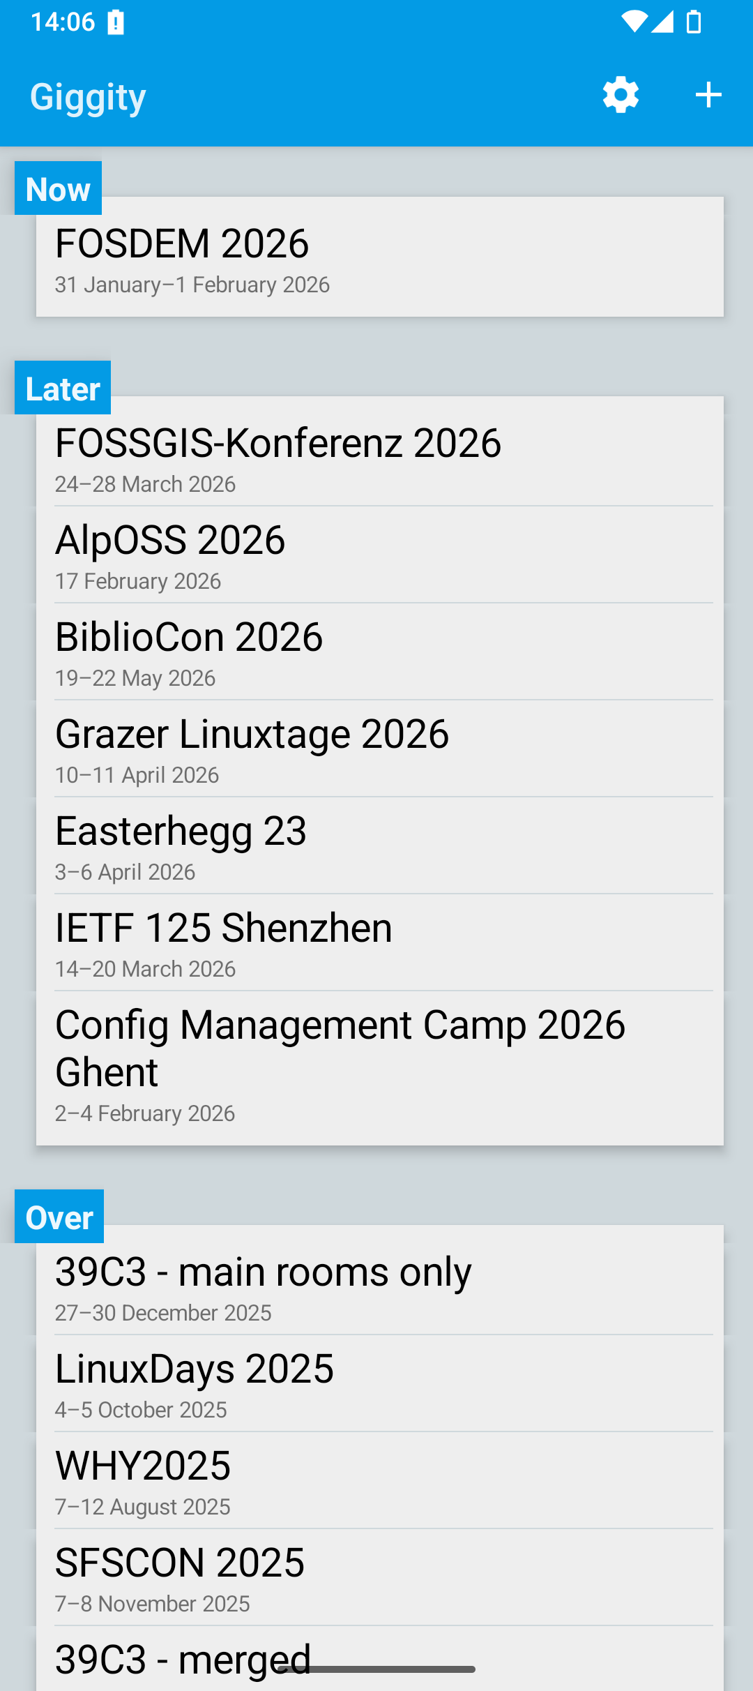Open 39C3 - merged entry
Screen dimensions: 753x1691
[380, 1659]
